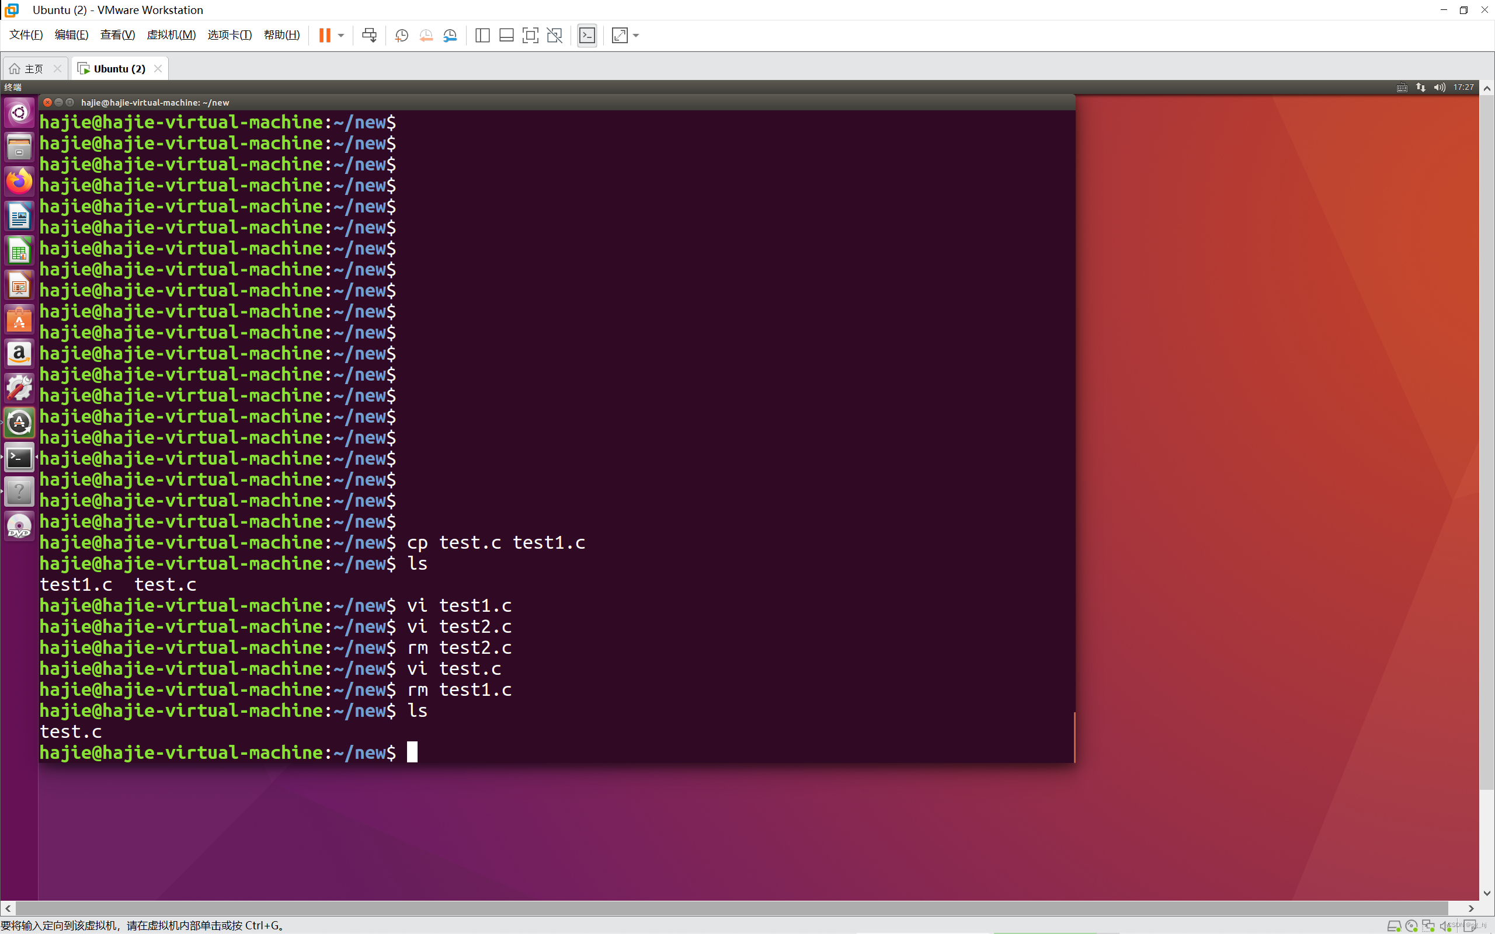Open the 帮助(H) menu
The height and width of the screenshot is (934, 1495).
281,34
